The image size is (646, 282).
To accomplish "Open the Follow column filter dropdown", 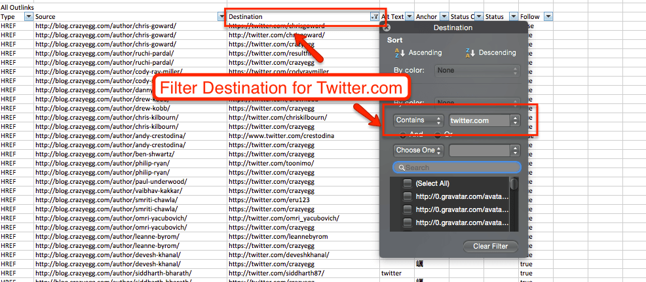I will (548, 17).
